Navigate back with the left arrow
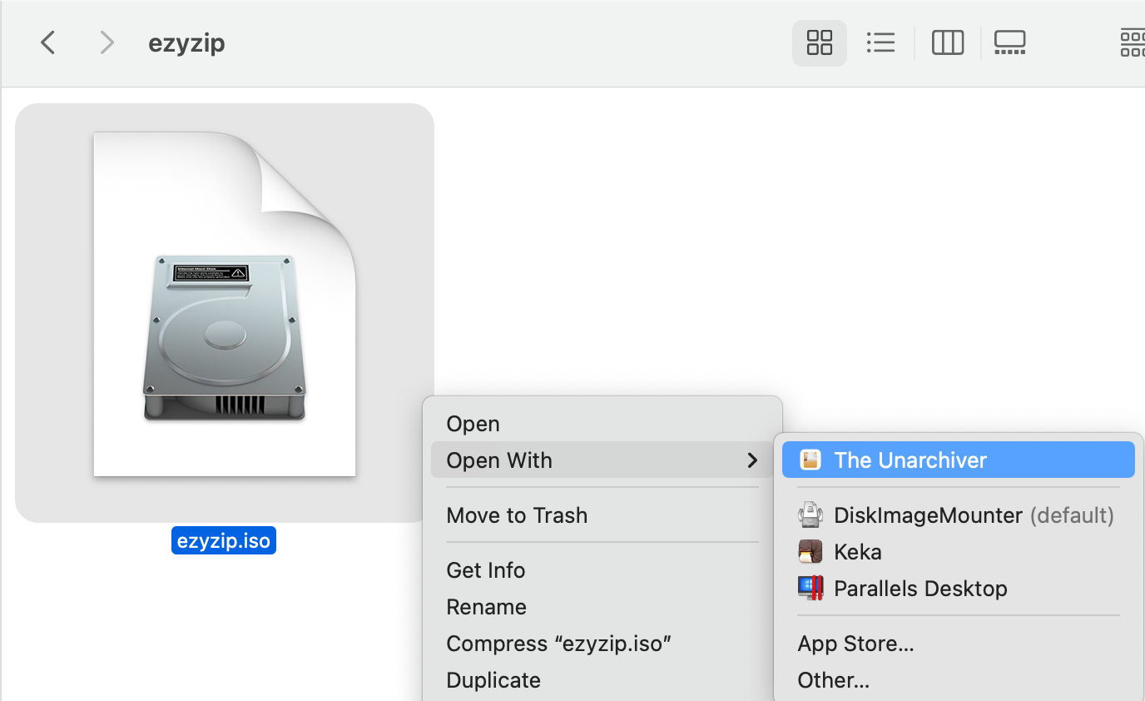The height and width of the screenshot is (701, 1145). (x=47, y=42)
